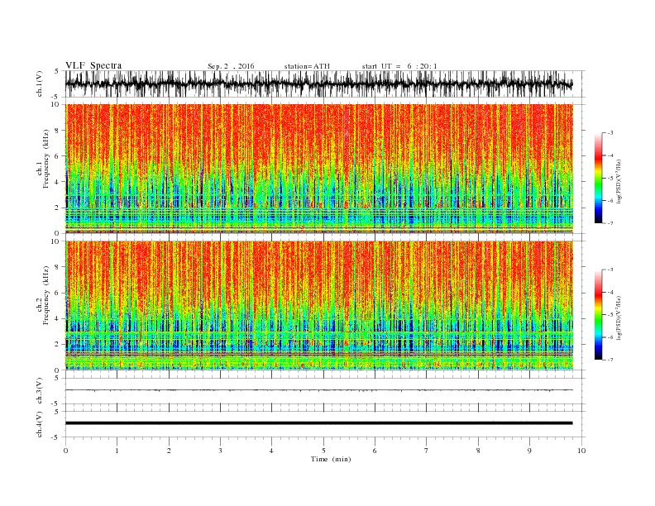Click the ch.2 "Frequency (kHz)" axis label
This screenshot has height=506, width=655.
tap(45, 295)
